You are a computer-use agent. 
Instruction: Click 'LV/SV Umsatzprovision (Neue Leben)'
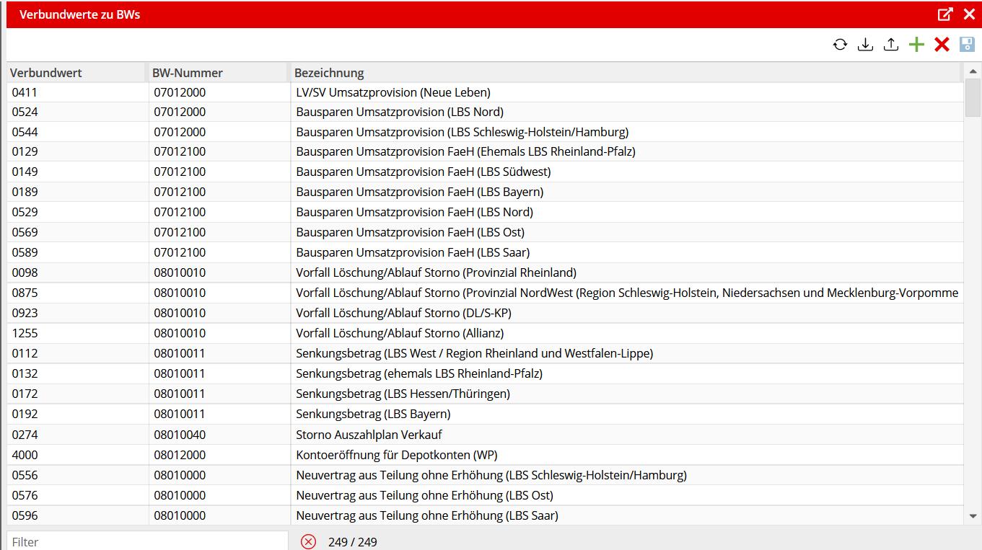coord(393,92)
